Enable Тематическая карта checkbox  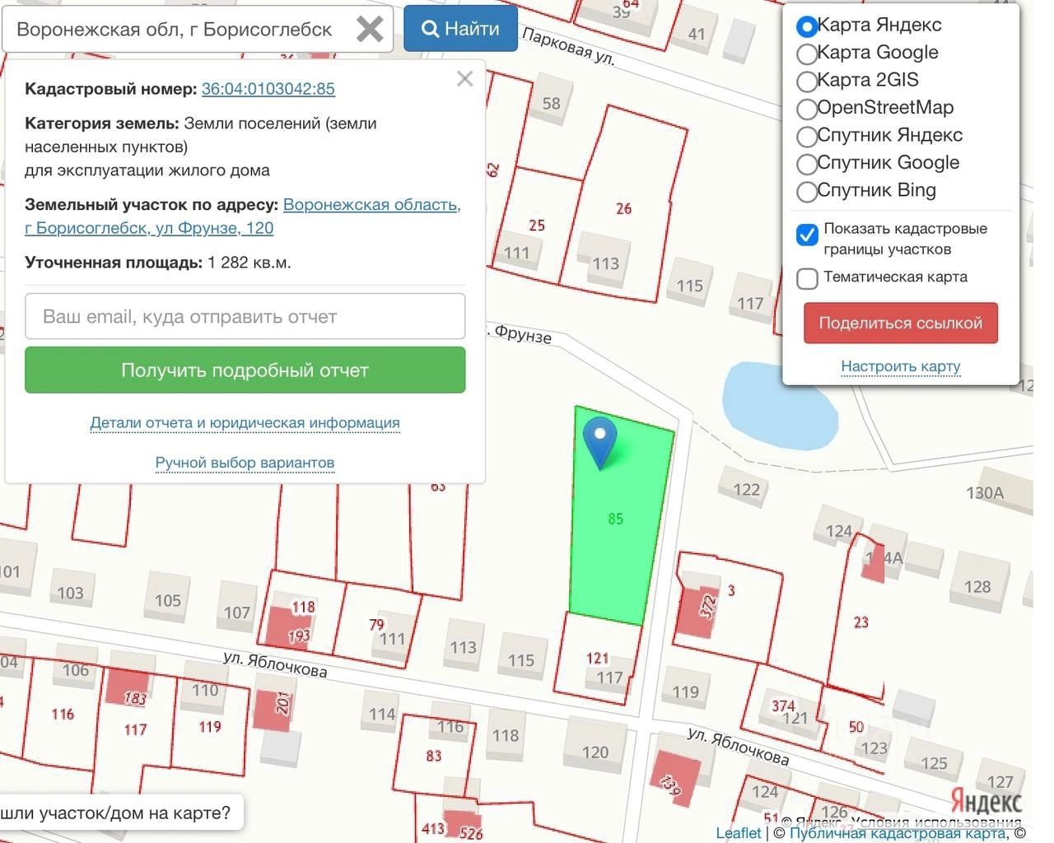point(807,278)
